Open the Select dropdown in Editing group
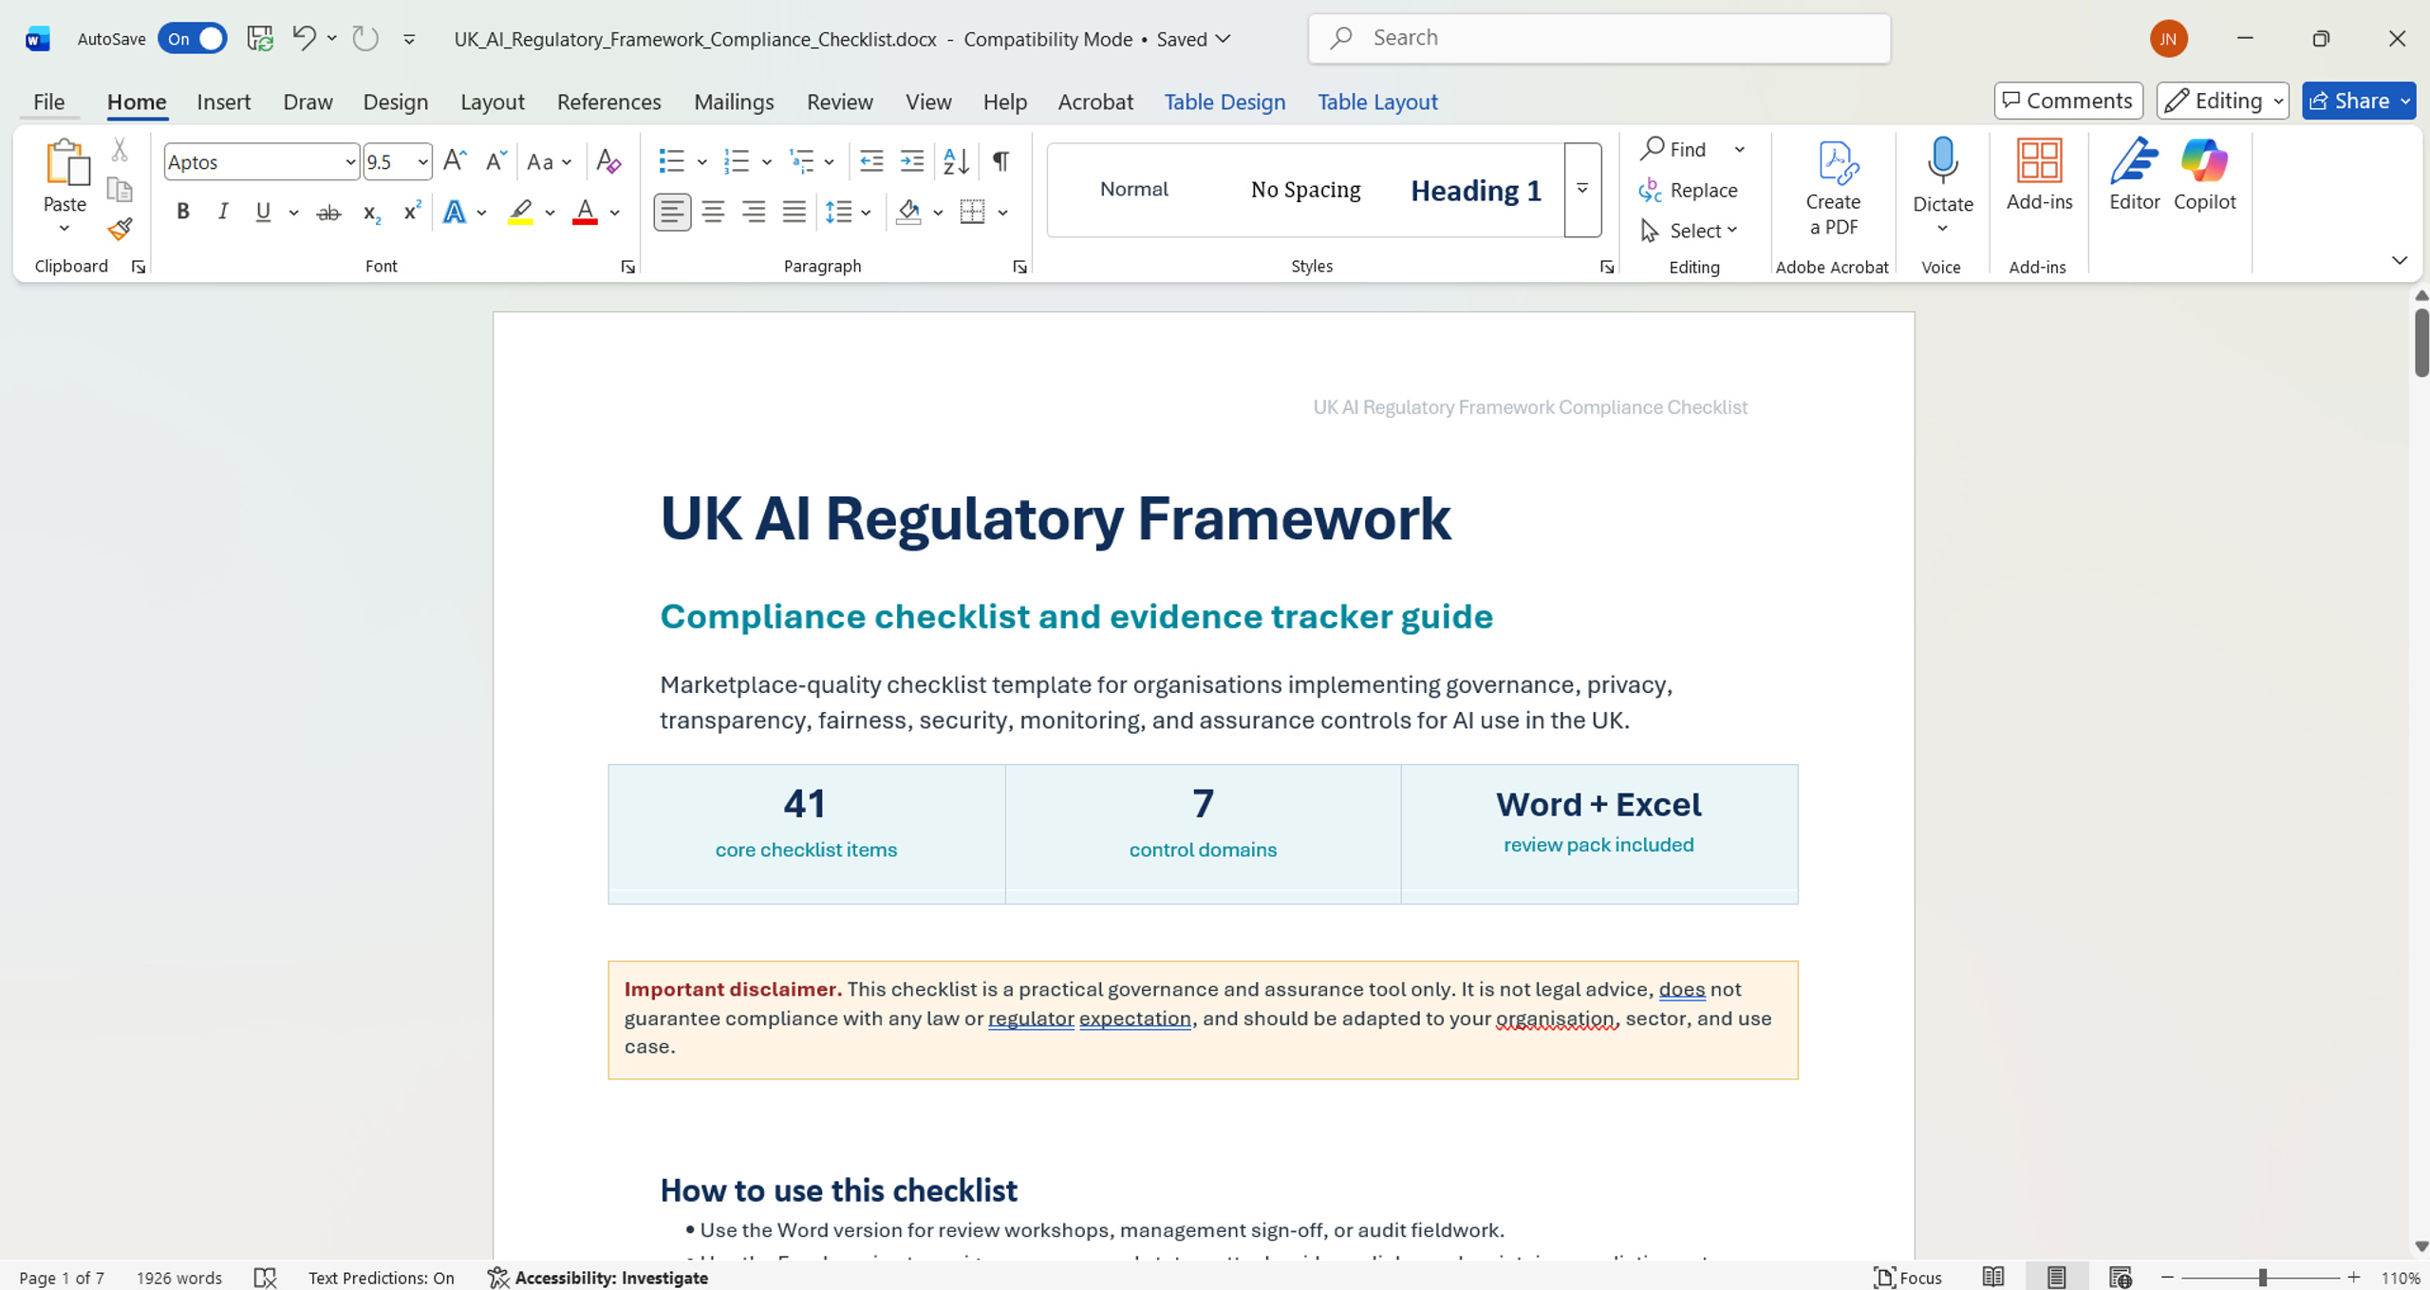This screenshot has width=2430, height=1290. (1691, 231)
